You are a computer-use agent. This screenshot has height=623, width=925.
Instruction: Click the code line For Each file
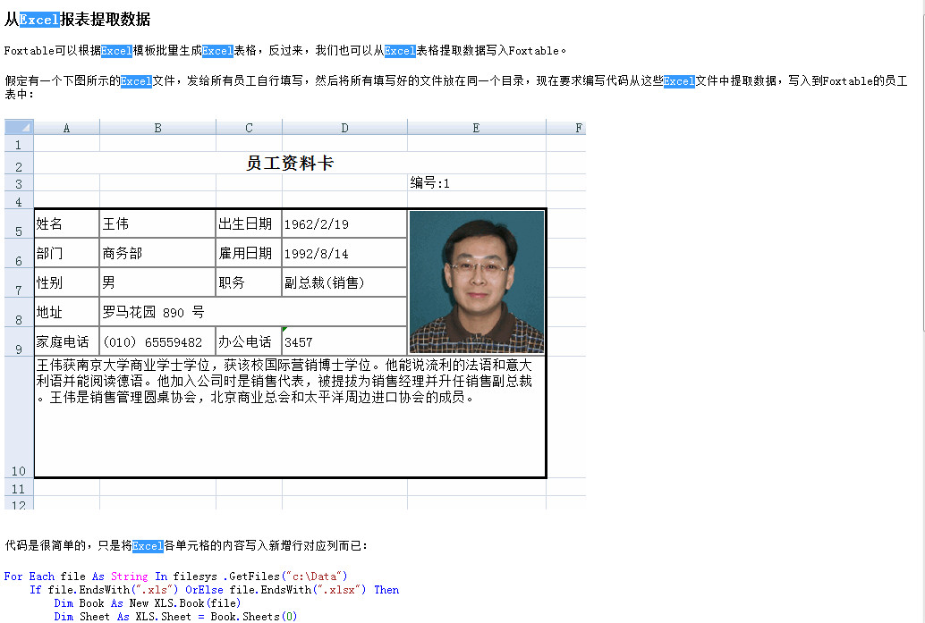coord(176,576)
